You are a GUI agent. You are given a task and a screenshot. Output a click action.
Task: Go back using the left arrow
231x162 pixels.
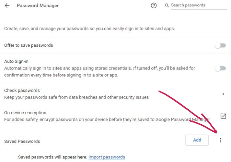(7, 6)
